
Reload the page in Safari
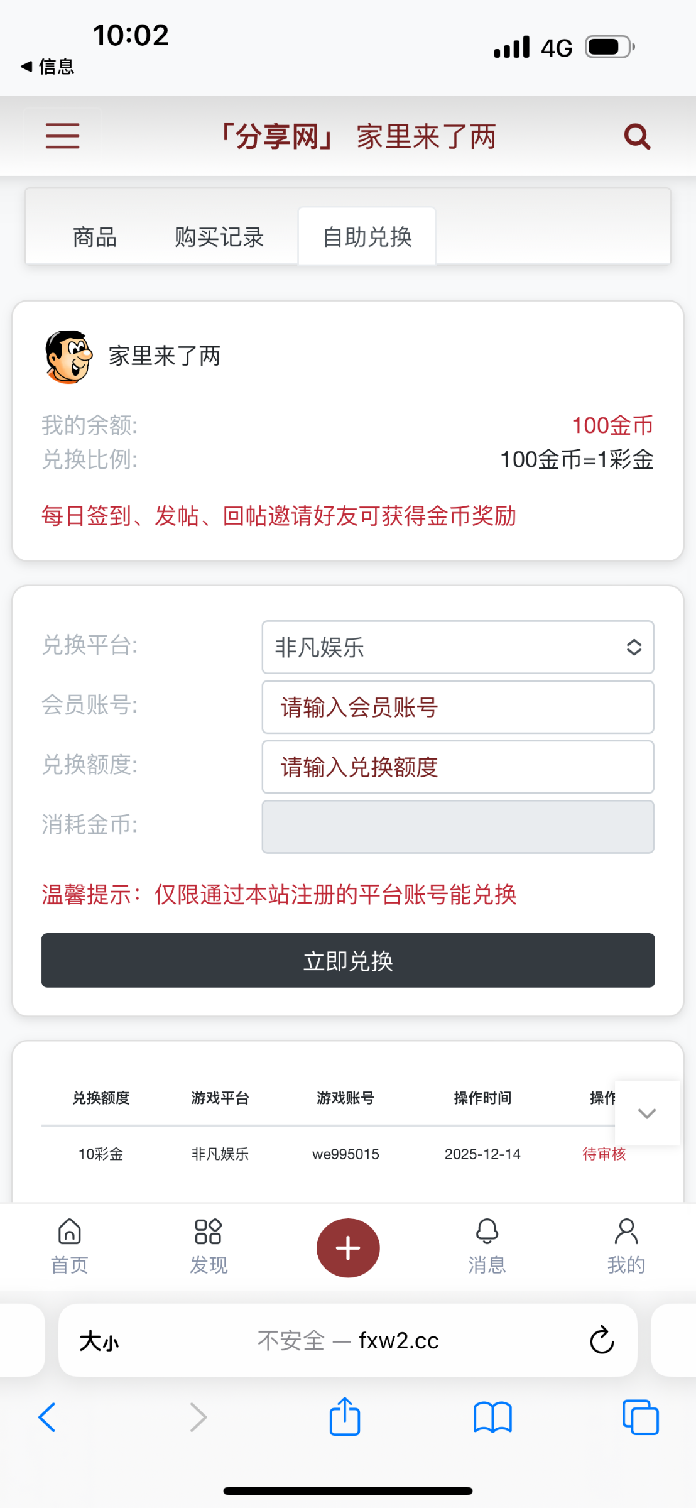(x=601, y=1340)
